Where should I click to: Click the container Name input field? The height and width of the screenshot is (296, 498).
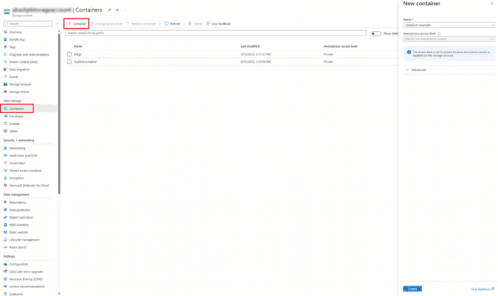(x=449, y=25)
